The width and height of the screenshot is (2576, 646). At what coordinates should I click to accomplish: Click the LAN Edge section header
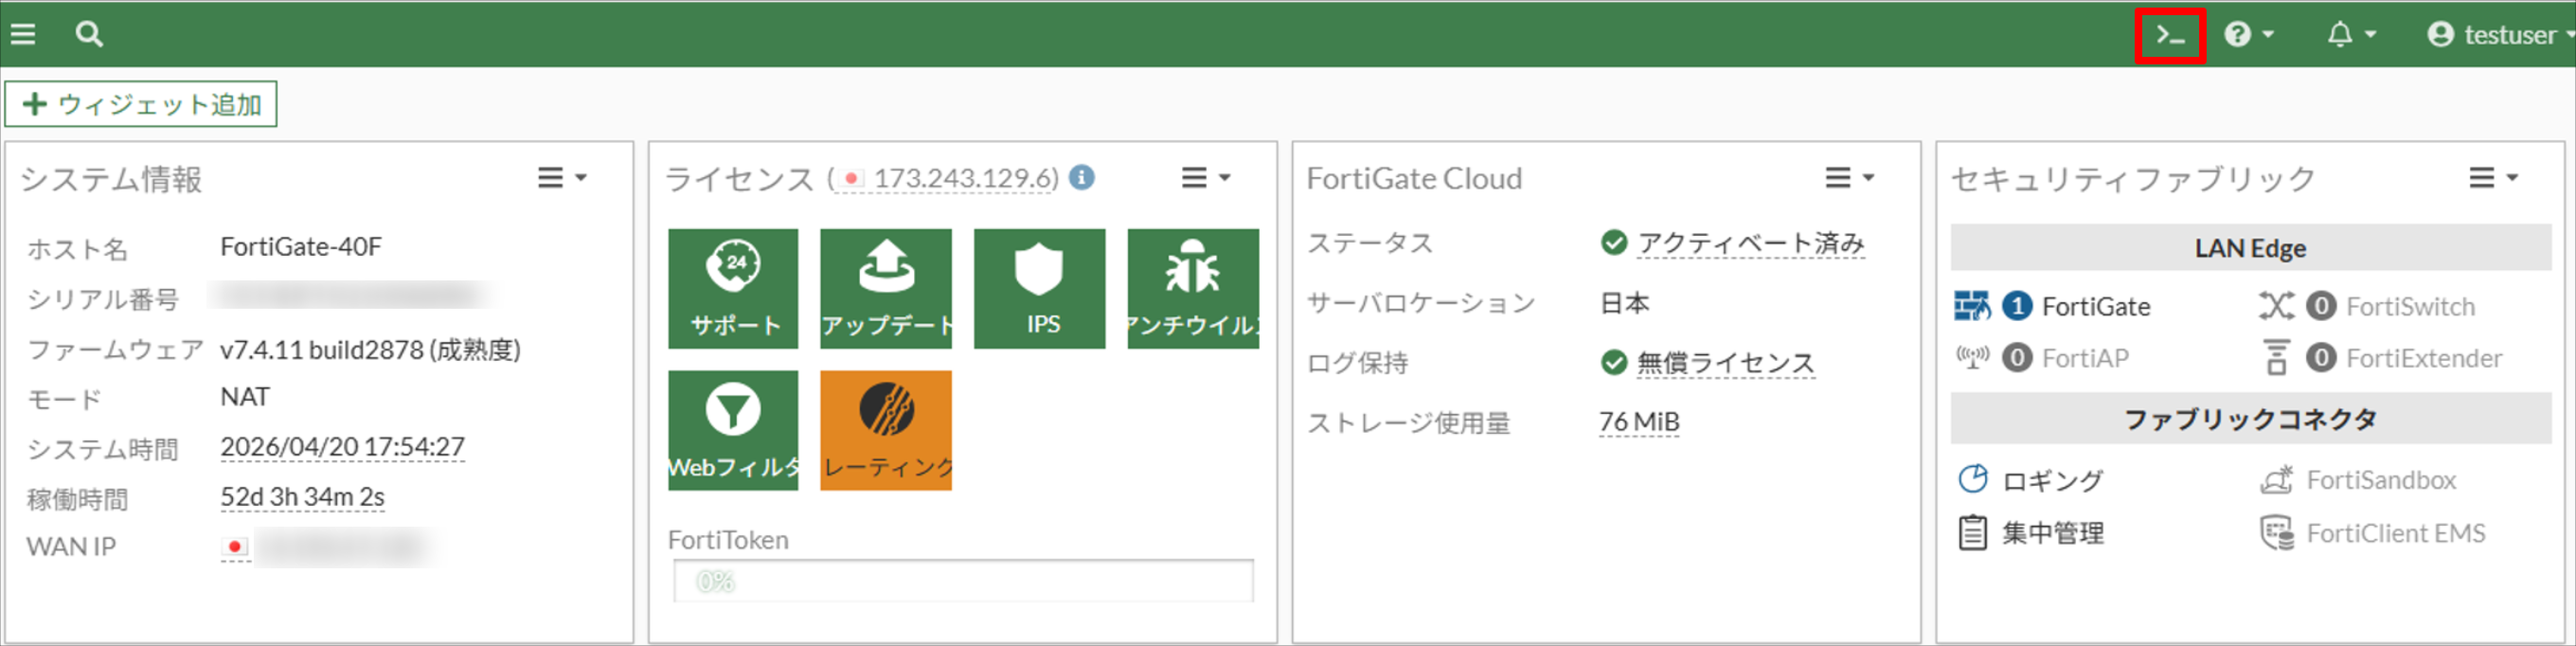pos(2250,247)
